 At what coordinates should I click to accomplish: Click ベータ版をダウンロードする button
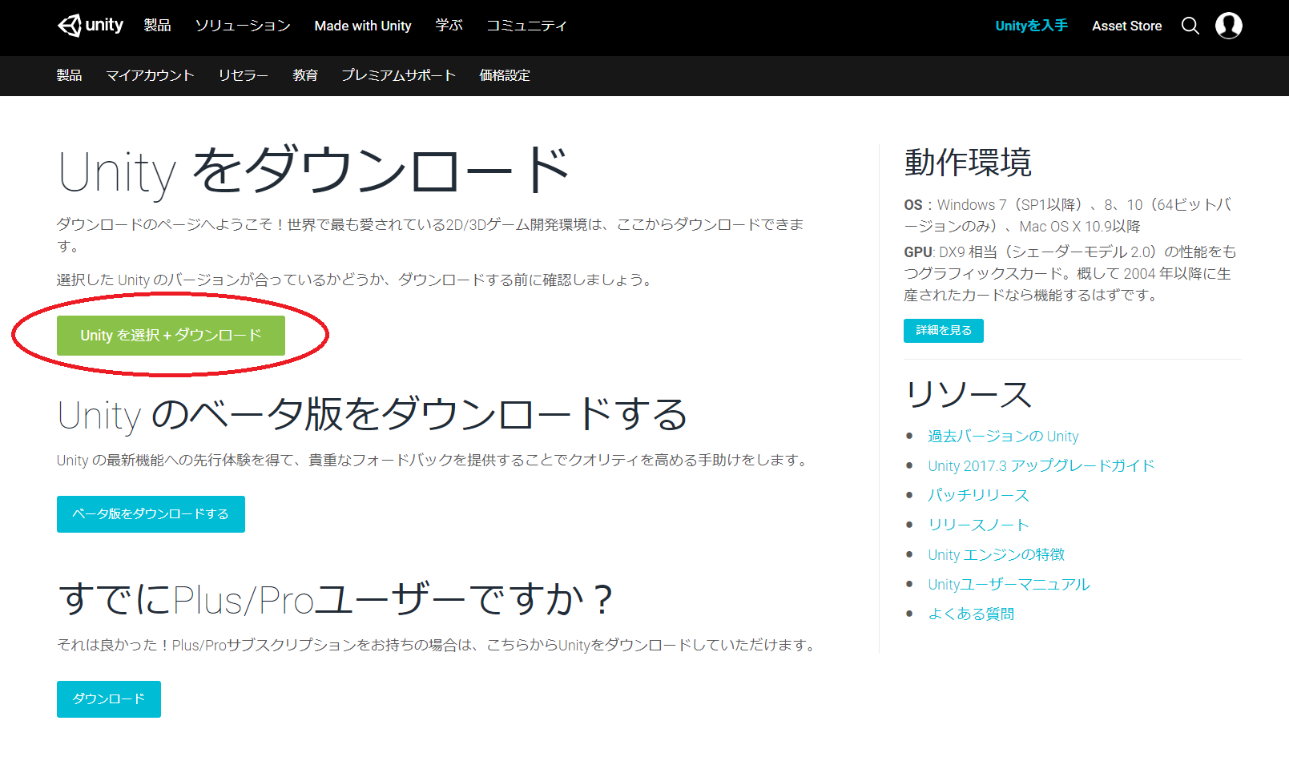[x=151, y=514]
